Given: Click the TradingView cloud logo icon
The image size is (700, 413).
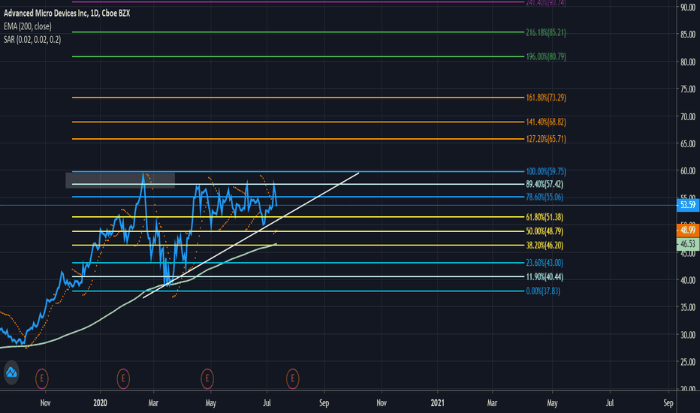Looking at the screenshot, I should 11,372.
